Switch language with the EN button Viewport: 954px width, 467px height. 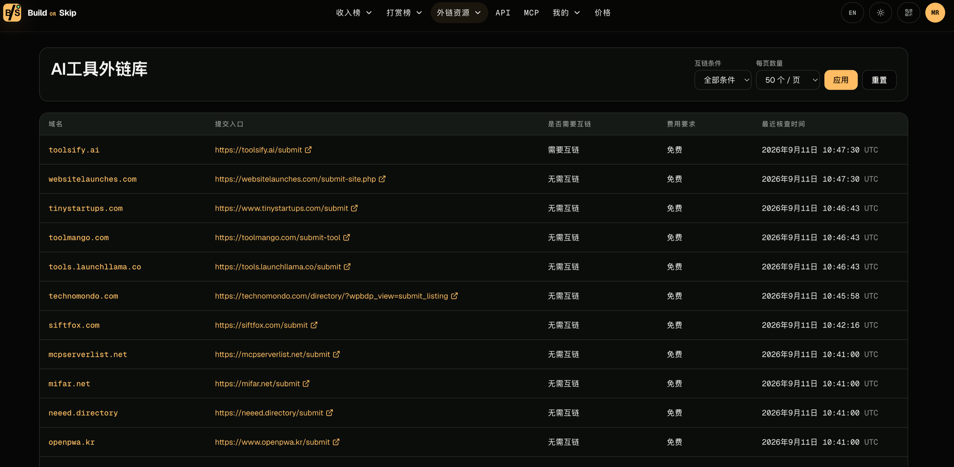852,12
